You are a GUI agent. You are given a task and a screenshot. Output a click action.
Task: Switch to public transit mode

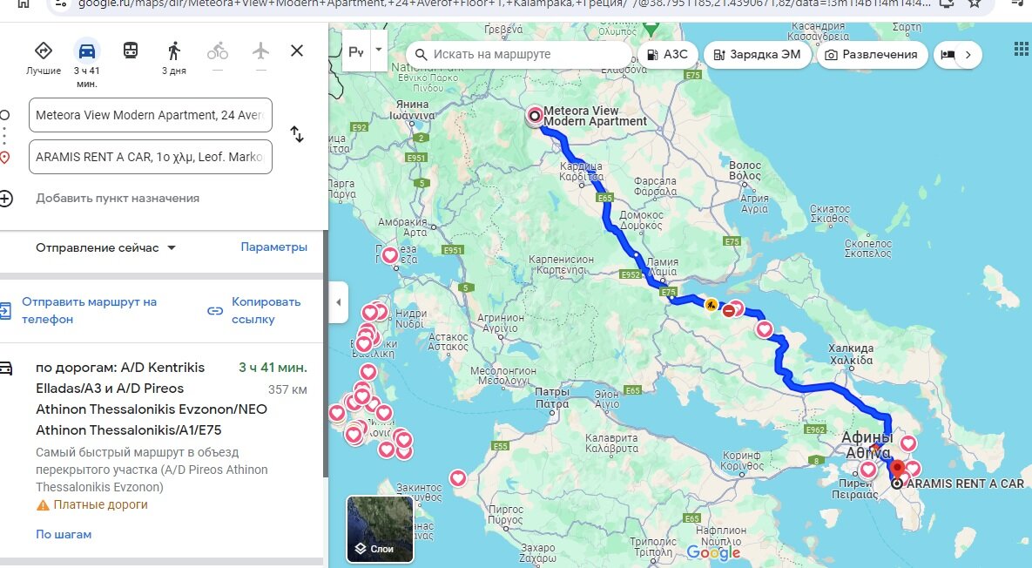pos(132,50)
